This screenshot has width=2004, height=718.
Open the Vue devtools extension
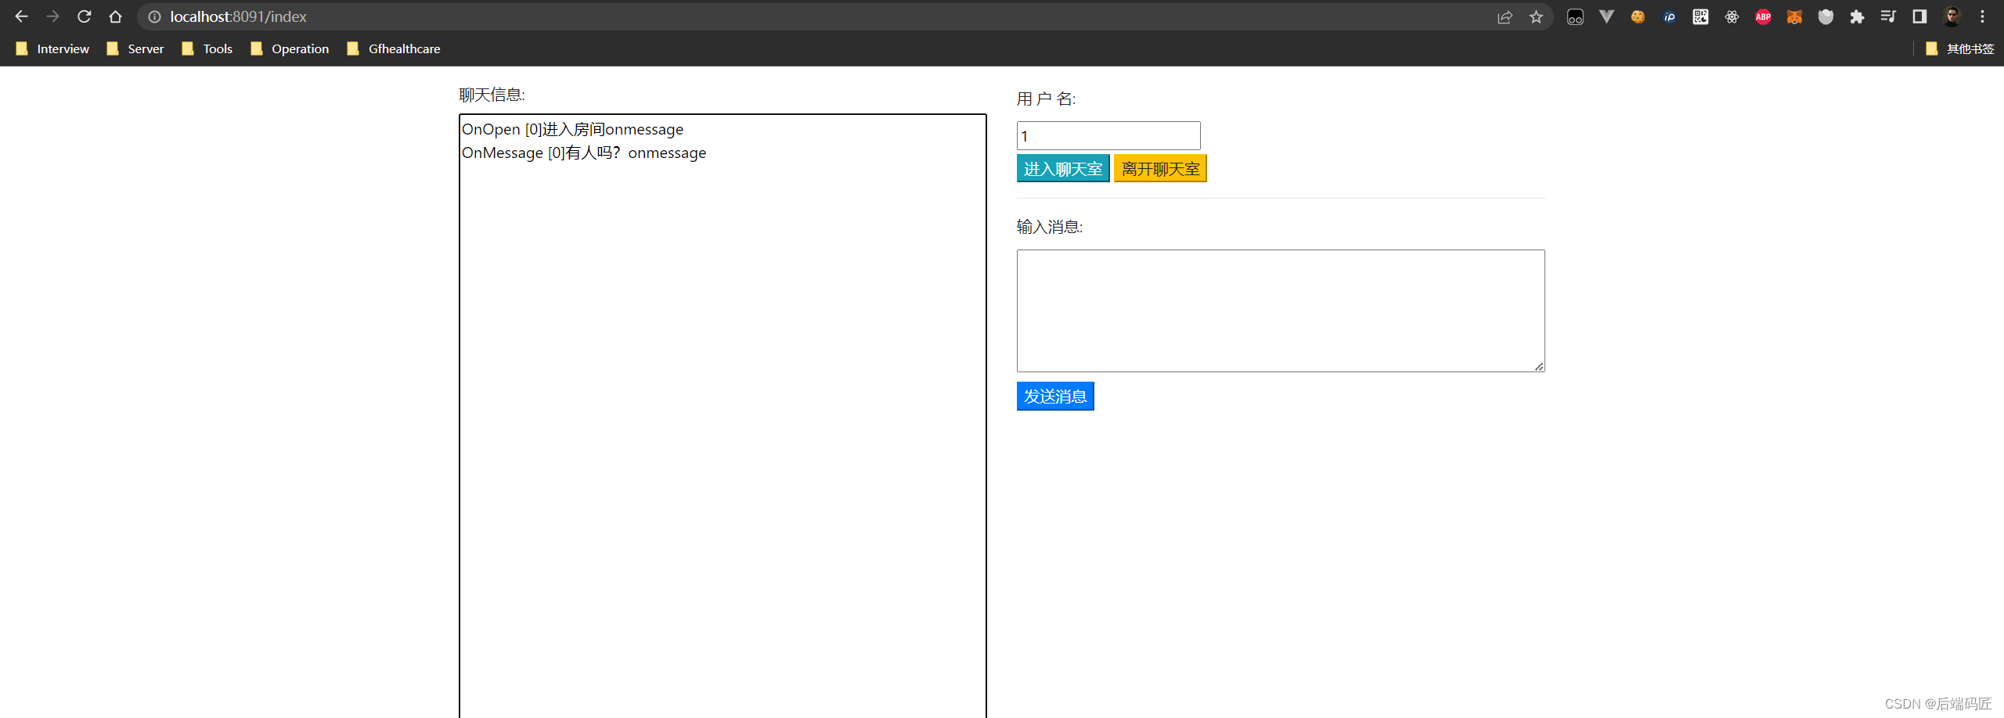point(1606,16)
